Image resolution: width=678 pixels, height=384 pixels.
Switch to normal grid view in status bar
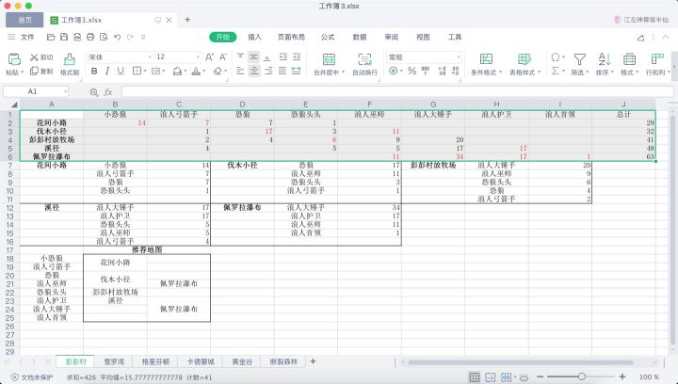[475, 377]
